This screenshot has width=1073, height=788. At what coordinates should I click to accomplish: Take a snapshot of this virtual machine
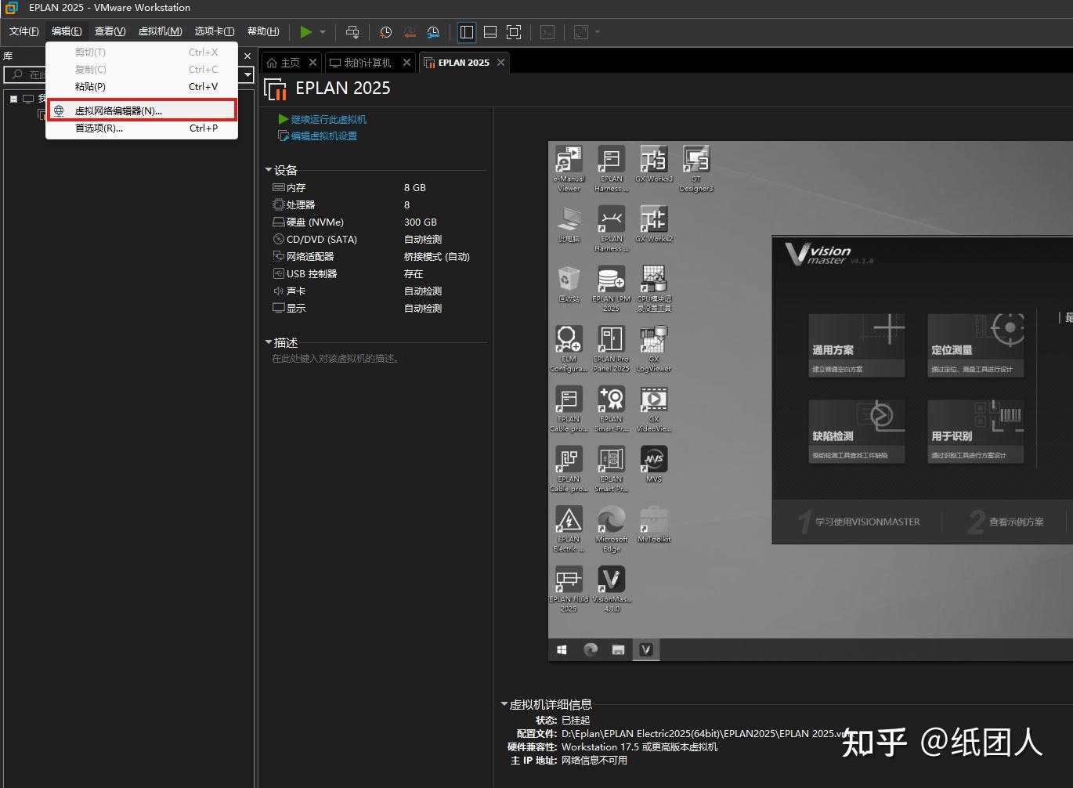point(385,32)
